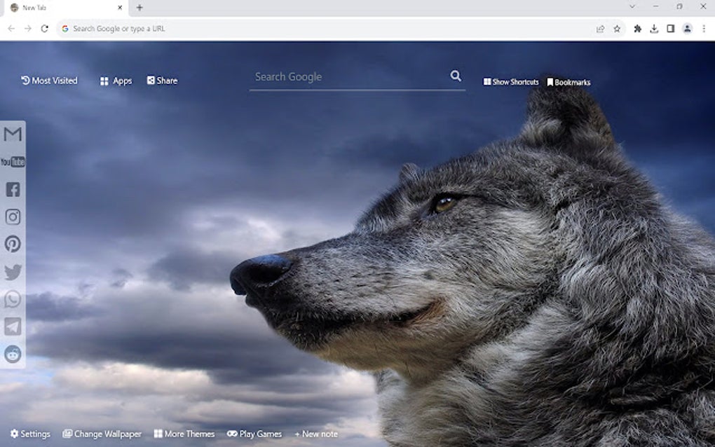Open Twitter from the sidebar
Viewport: 715px width, 447px height.
(x=13, y=272)
